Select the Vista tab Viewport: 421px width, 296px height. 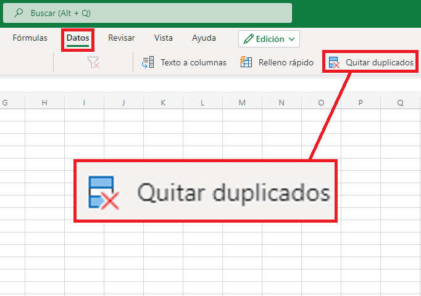[164, 38]
